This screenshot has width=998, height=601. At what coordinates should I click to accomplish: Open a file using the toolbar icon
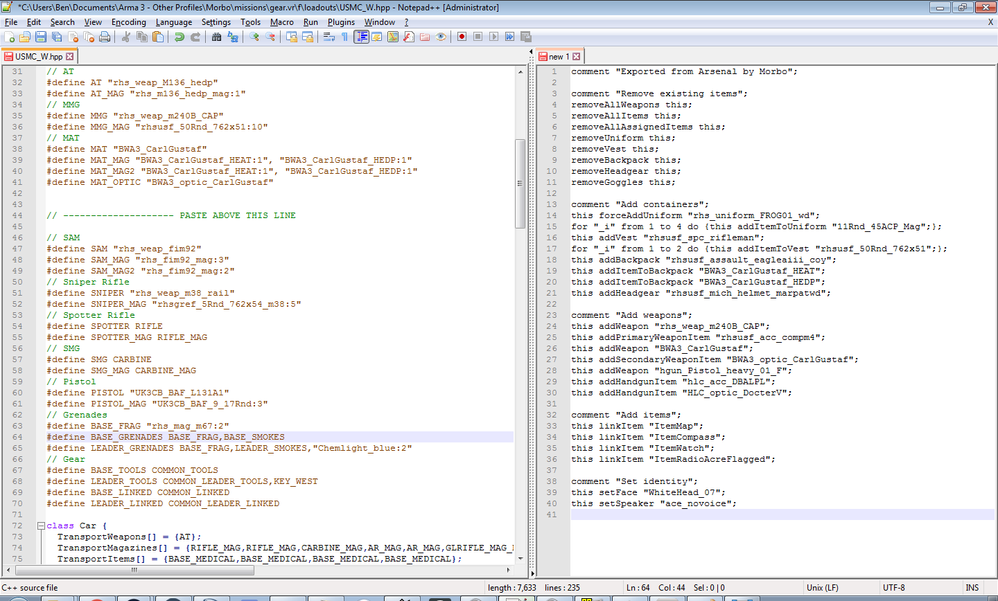(25, 37)
